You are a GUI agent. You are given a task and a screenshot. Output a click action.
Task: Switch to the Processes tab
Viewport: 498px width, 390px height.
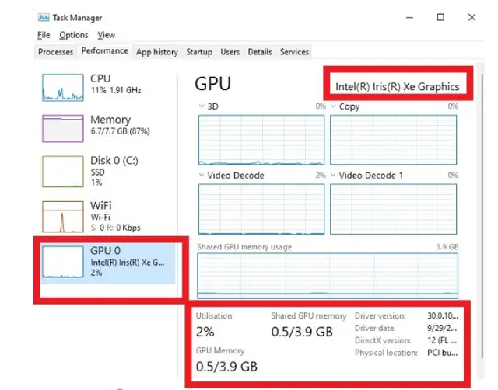(x=55, y=52)
